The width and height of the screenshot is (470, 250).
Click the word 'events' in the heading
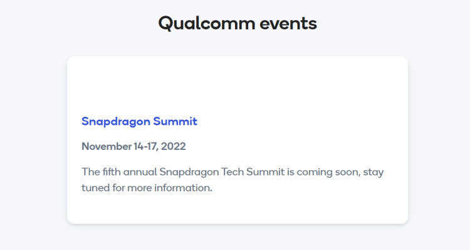(288, 24)
